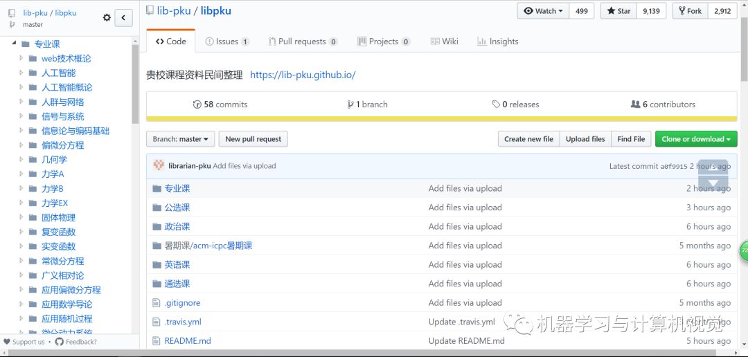
Task: Click folder icon beside 人工智能 in sidebar
Action: 33,73
